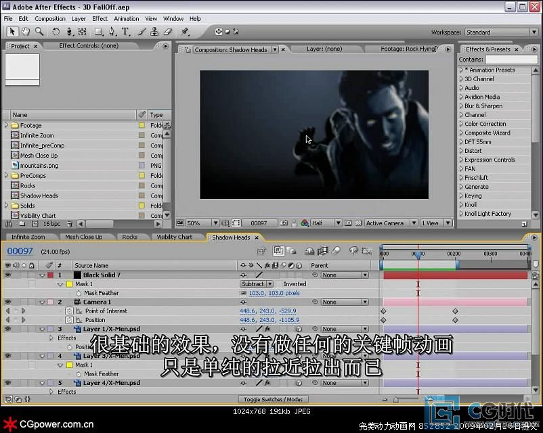Expand the PreComps folder

(x=6, y=175)
